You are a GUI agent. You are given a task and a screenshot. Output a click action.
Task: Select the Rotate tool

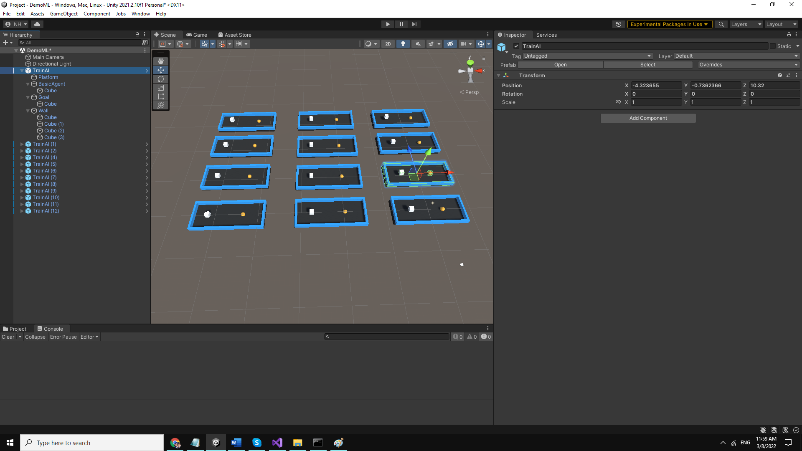point(160,79)
